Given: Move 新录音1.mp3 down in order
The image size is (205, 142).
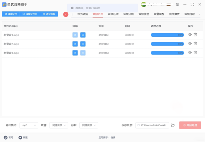Looking at the screenshot, I should click(x=83, y=35).
